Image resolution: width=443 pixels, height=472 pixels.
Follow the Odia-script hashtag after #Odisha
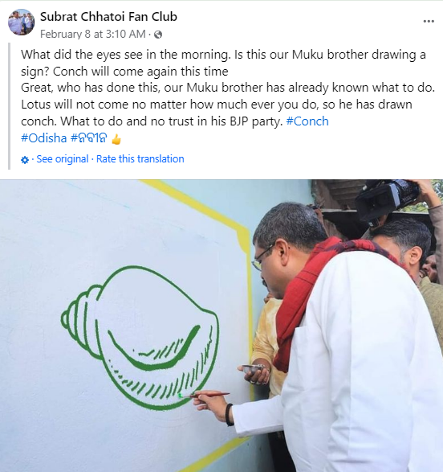[89, 138]
